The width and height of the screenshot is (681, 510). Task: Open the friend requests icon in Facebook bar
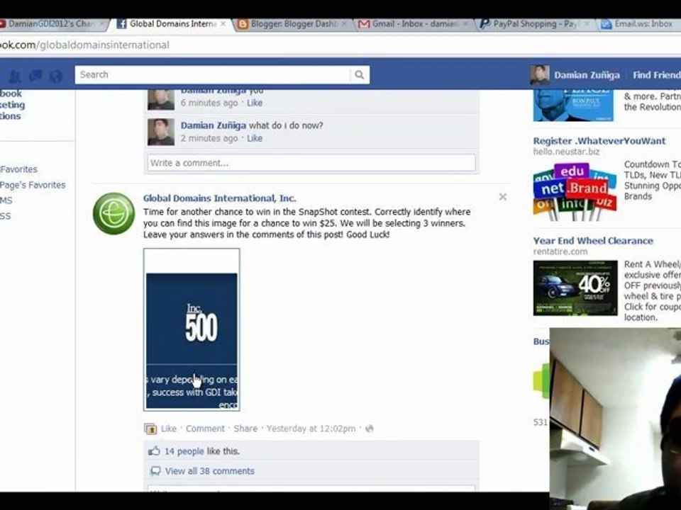(x=15, y=76)
